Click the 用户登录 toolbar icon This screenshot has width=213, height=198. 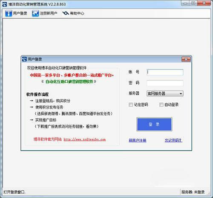[x=9, y=13]
